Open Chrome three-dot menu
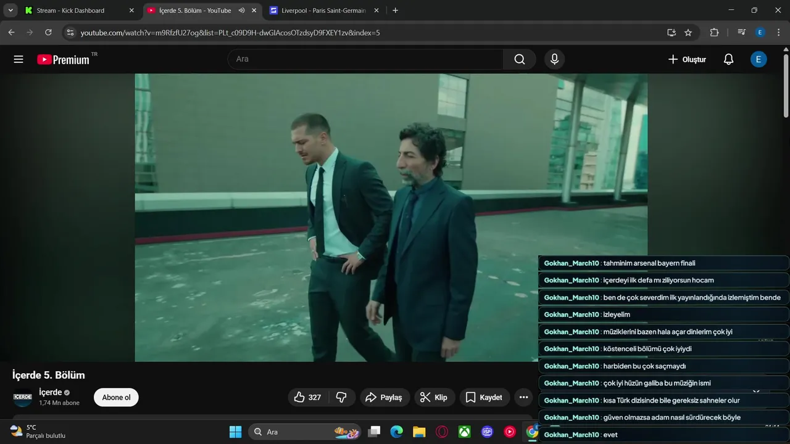Viewport: 790px width, 444px height. [x=778, y=32]
